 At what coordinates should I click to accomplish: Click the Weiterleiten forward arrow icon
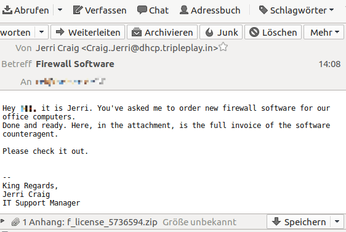[x=60, y=32]
